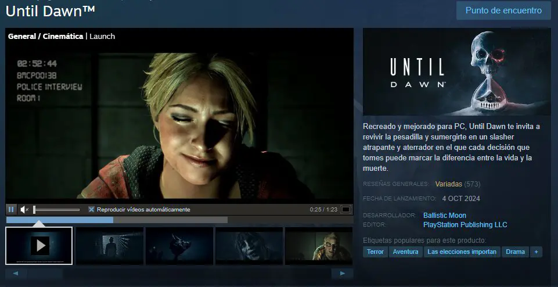
Task: View the Variadas reviews summary
Action: point(448,184)
